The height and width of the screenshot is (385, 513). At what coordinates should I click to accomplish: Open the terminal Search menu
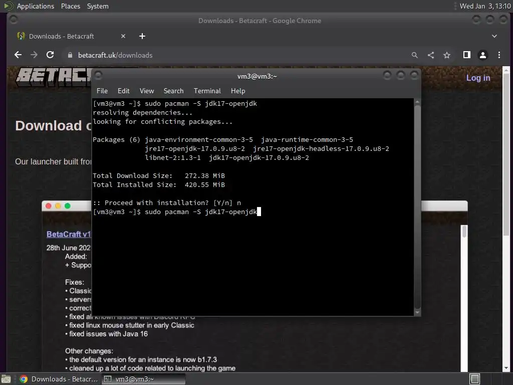(x=173, y=91)
